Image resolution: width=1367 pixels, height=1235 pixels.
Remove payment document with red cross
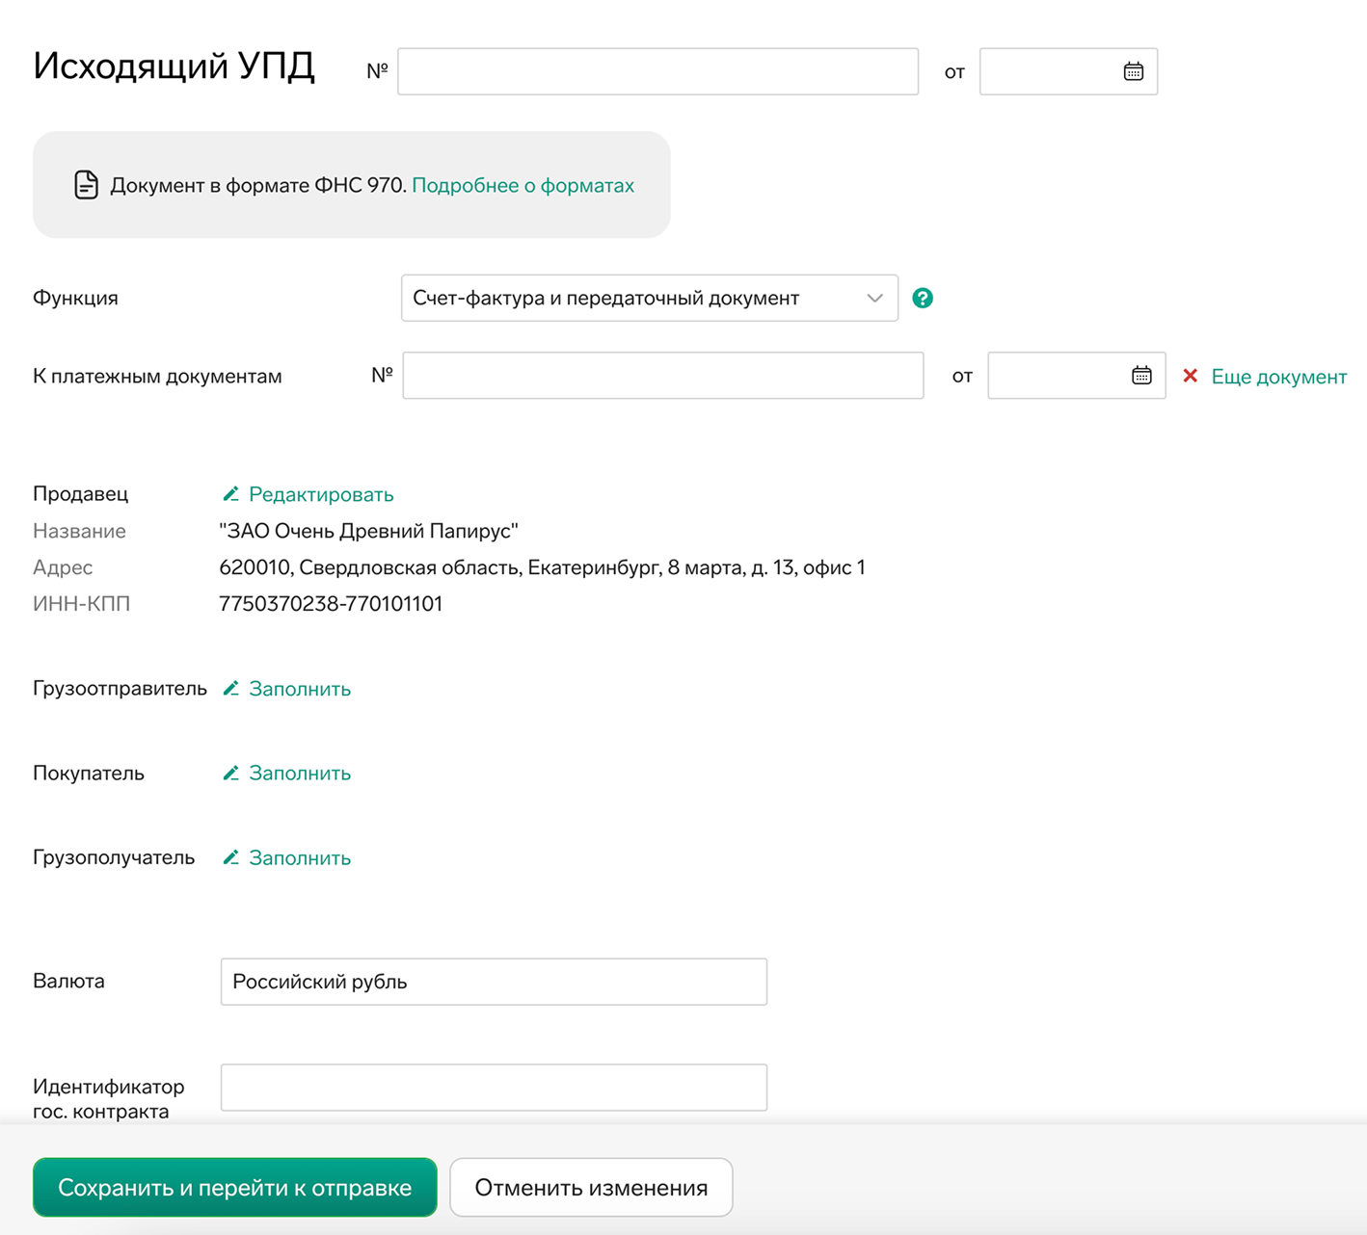tap(1191, 376)
